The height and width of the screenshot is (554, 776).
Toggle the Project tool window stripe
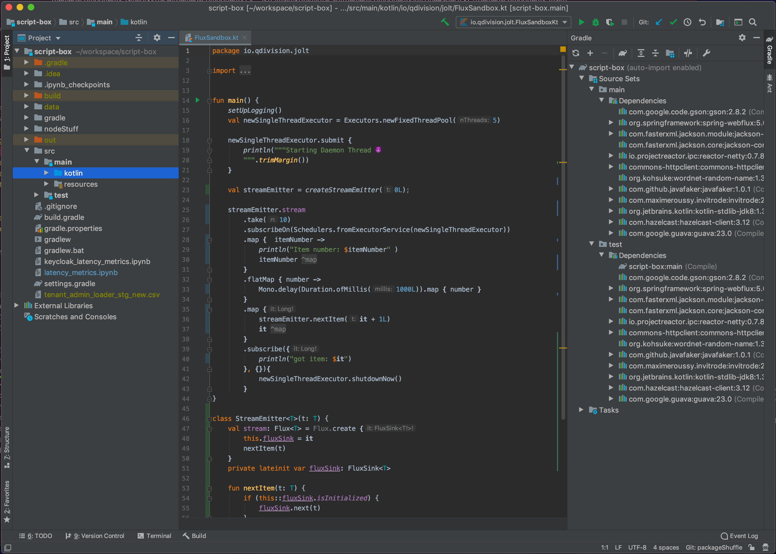point(6,53)
